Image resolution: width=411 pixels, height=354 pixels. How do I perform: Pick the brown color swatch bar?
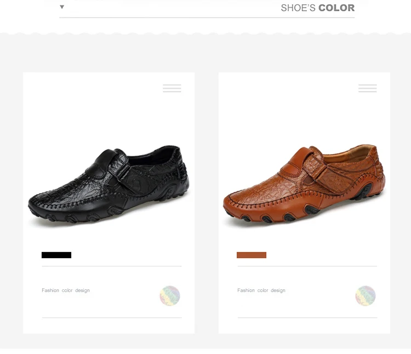[x=252, y=255]
